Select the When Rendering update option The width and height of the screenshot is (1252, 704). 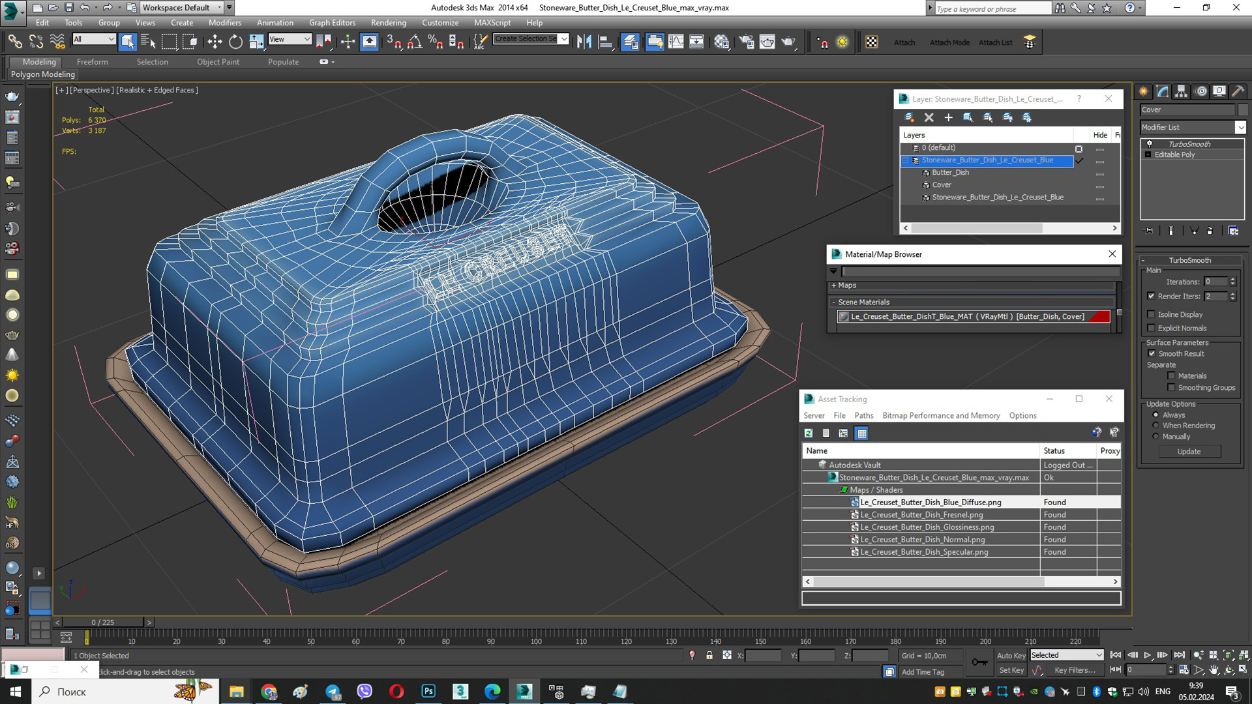1155,425
